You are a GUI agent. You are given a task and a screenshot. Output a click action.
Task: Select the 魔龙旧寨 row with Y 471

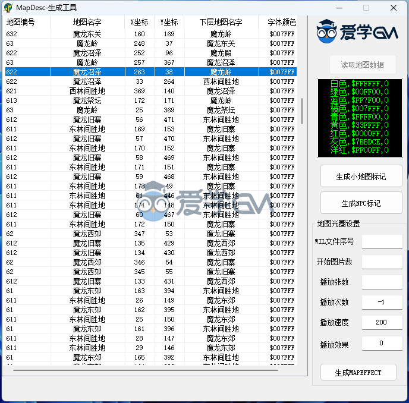151,119
